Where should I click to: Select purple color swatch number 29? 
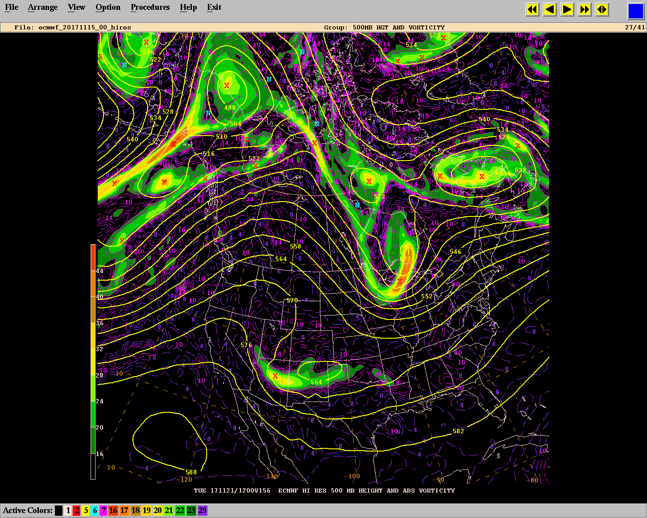pos(203,510)
